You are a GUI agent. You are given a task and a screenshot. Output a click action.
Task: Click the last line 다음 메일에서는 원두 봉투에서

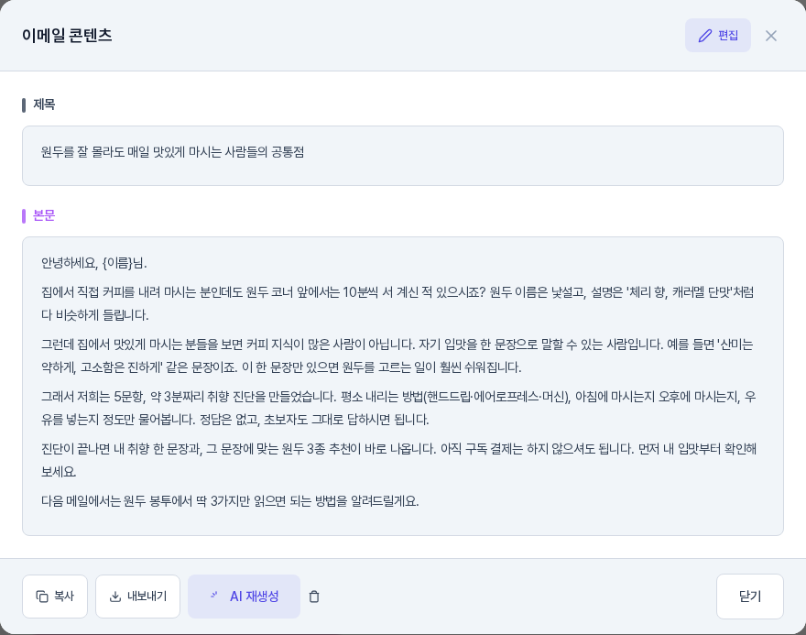pos(230,501)
